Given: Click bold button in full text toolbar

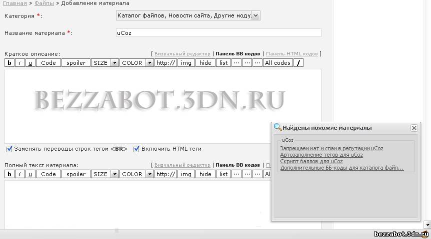Looking at the screenshot, I should pyautogui.click(x=9, y=174).
